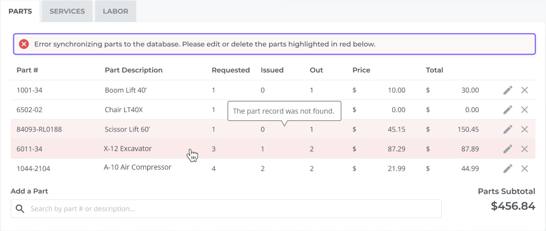This screenshot has height=231, width=546.
Task: Open the Labor tab
Action: pos(115,11)
